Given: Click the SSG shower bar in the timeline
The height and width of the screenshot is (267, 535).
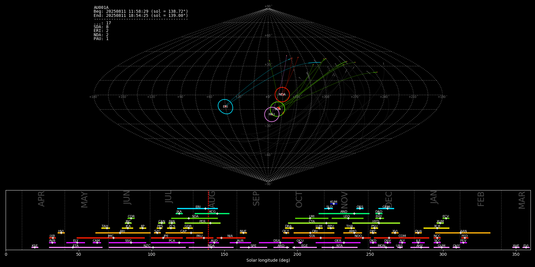Looking at the screenshot, I should [x=128, y=243].
